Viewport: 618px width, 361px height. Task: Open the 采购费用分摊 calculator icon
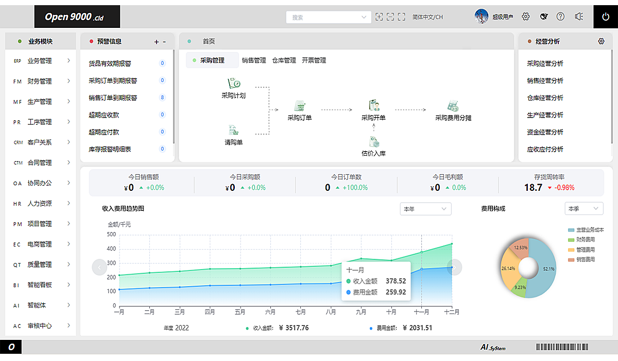coord(453,106)
